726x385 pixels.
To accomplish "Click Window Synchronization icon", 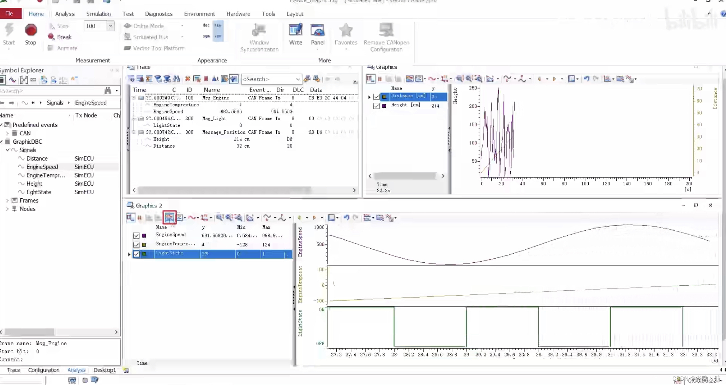I will click(259, 30).
